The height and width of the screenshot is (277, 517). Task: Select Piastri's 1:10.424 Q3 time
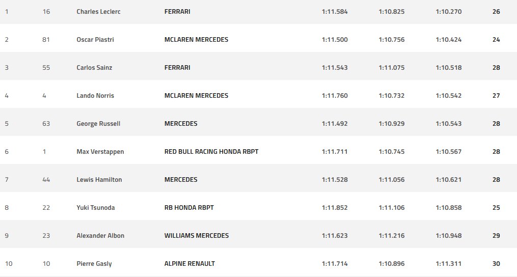click(448, 40)
